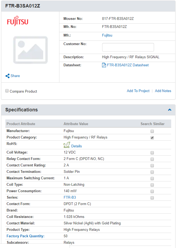Click the DPDT (2 Form C) contact form value
This screenshot has height=248, width=176.
pos(77,204)
